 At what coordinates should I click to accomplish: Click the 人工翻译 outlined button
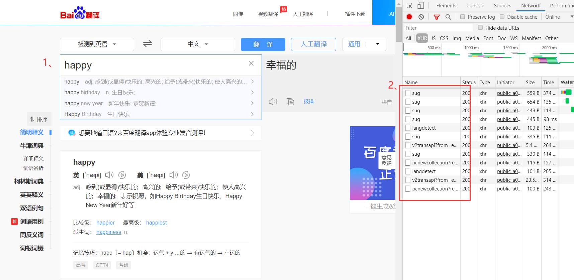[313, 44]
